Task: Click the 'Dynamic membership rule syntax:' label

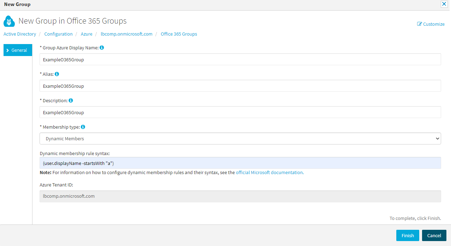Action: (x=75, y=153)
